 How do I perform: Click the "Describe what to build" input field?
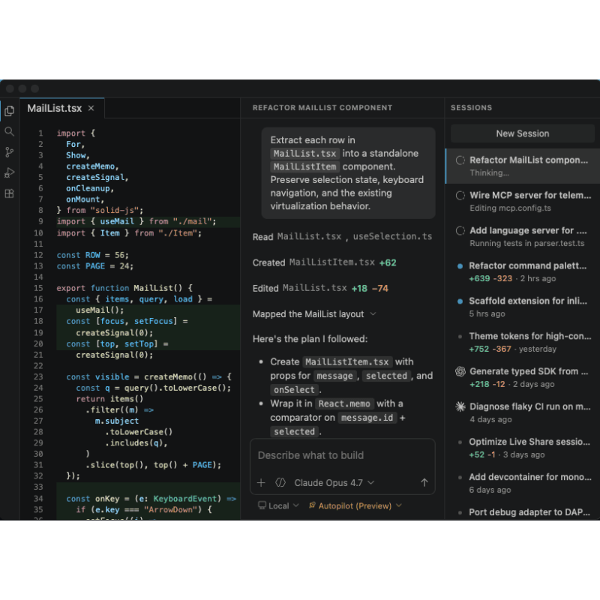pos(342,455)
